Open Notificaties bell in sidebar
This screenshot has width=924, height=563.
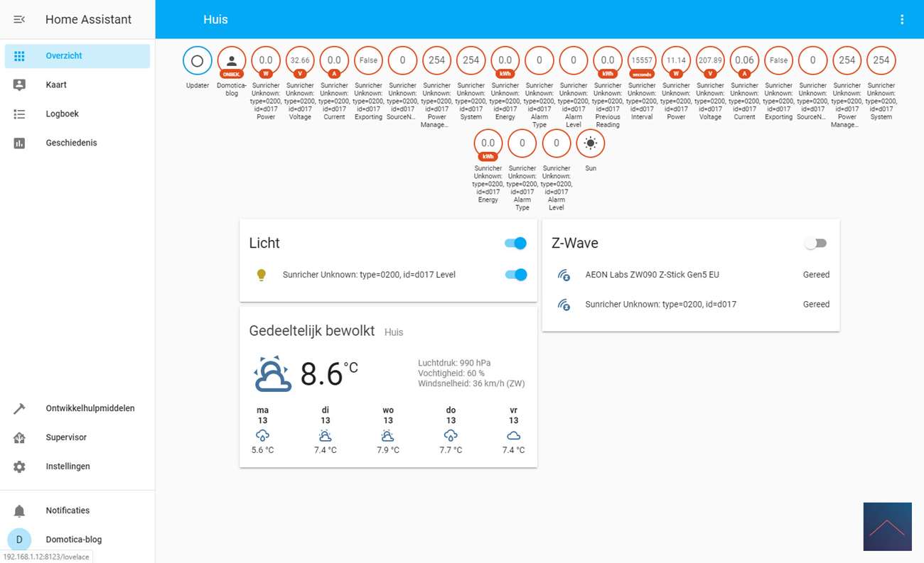19,510
